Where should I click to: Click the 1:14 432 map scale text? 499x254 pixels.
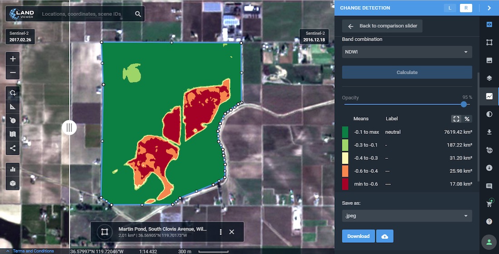point(148,251)
